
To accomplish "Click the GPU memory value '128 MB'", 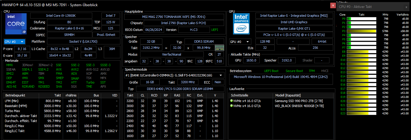I will tap(265, 41).
